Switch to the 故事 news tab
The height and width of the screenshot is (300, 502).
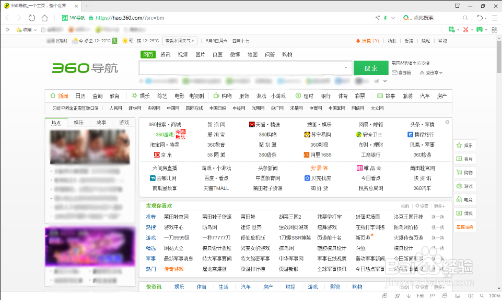click(x=101, y=123)
